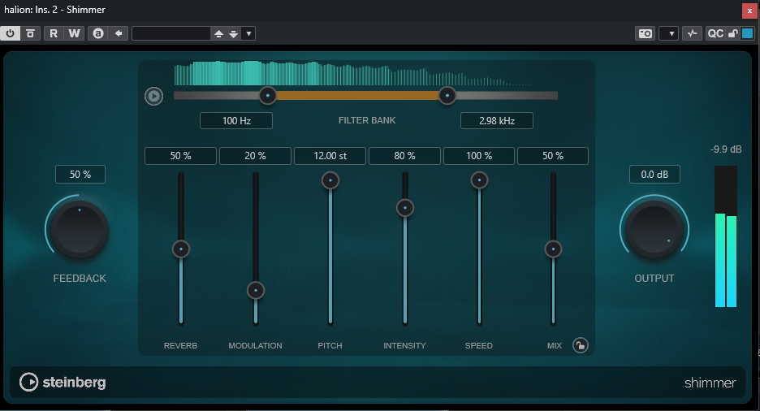Viewport: 760px width, 411px height.
Task: Click the low-cut filter bank handle
Action: click(268, 96)
